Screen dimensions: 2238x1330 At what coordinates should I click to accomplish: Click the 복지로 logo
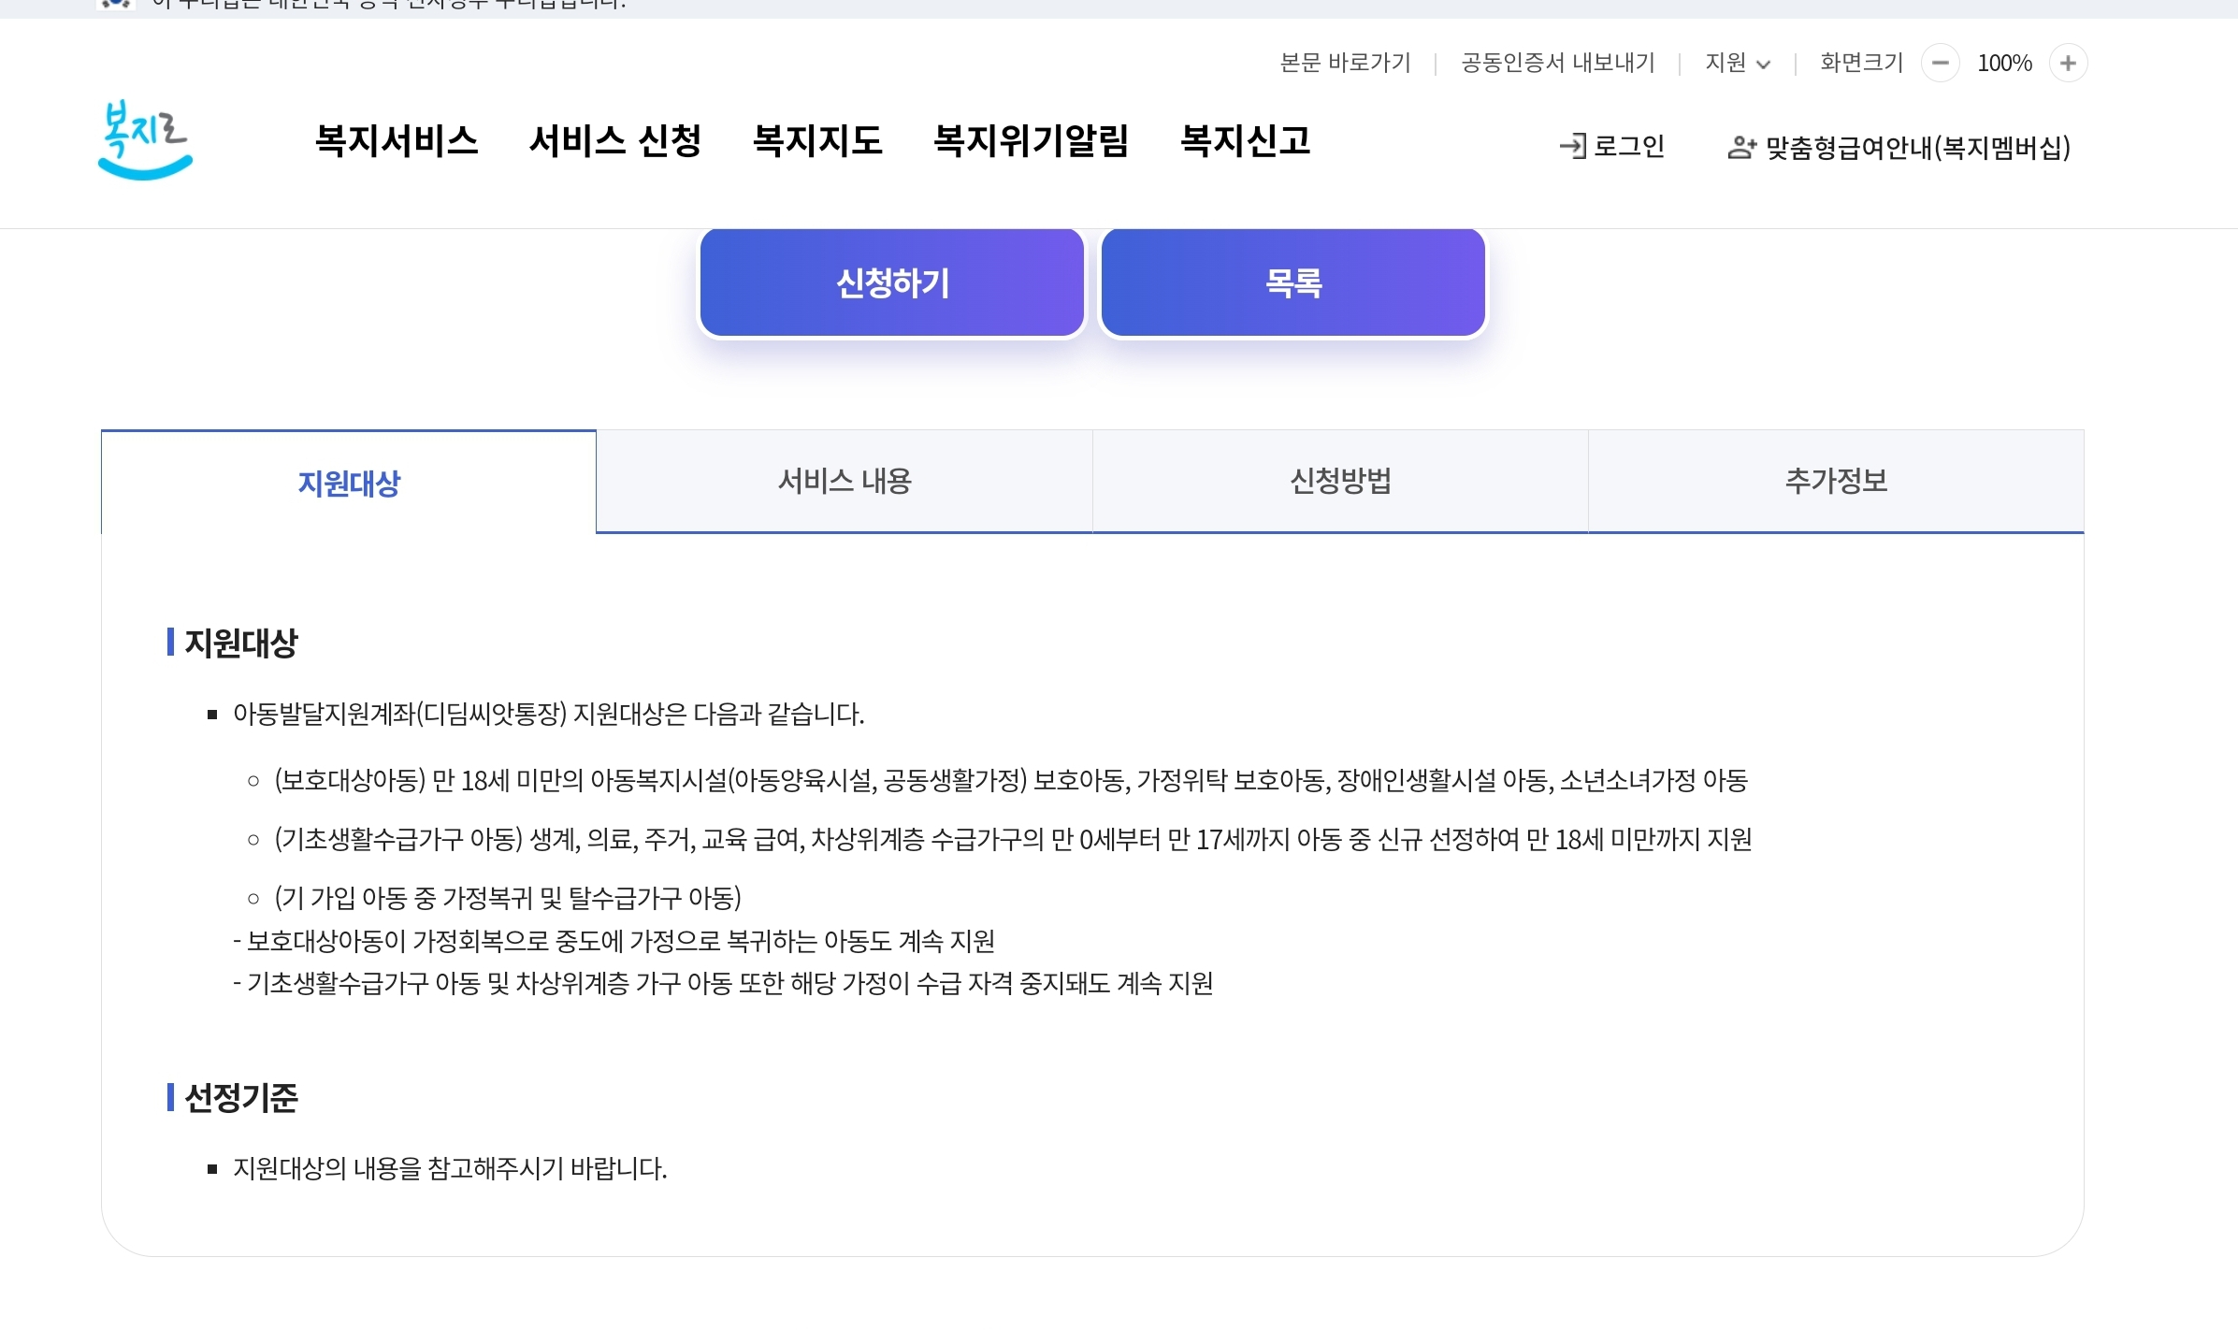[x=145, y=140]
